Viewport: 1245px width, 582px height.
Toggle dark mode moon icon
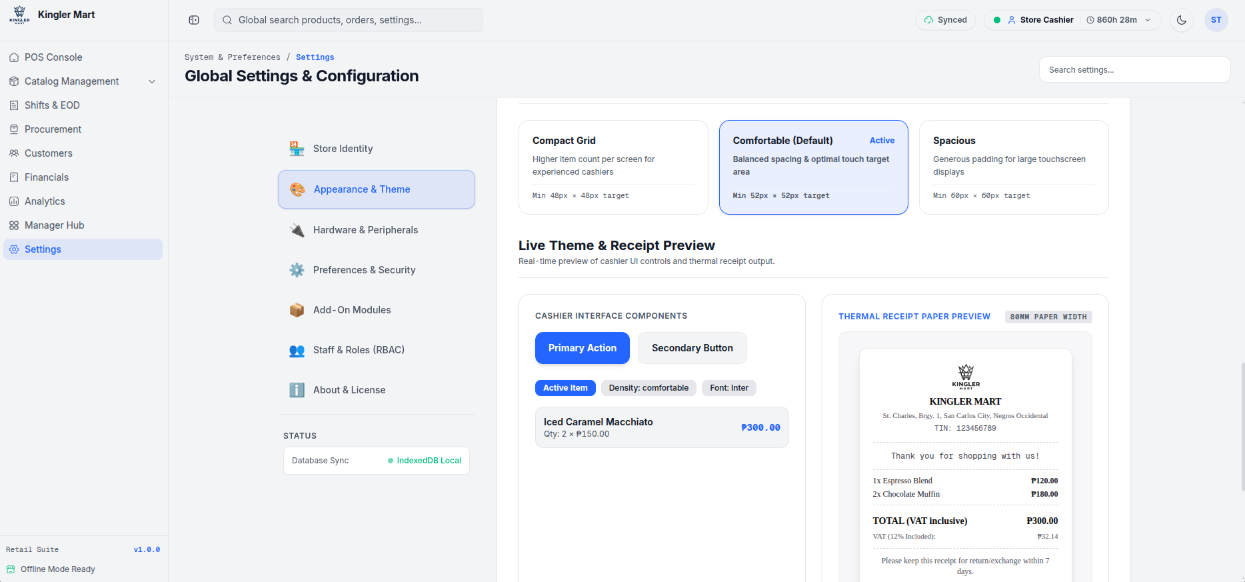[1182, 20]
